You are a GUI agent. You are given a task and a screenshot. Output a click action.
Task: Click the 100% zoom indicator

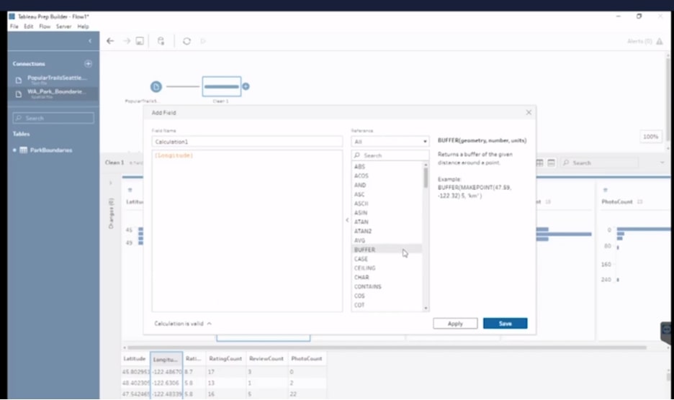coord(650,137)
